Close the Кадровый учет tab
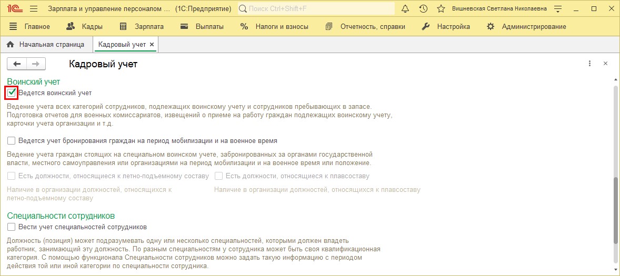 click(152, 45)
